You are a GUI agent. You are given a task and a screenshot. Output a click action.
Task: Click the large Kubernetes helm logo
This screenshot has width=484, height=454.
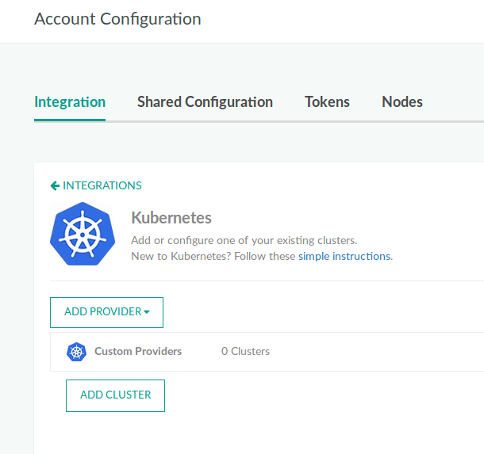[x=83, y=234]
